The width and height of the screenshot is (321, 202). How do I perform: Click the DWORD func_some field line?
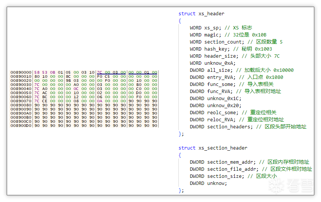pyautogui.click(x=232, y=84)
